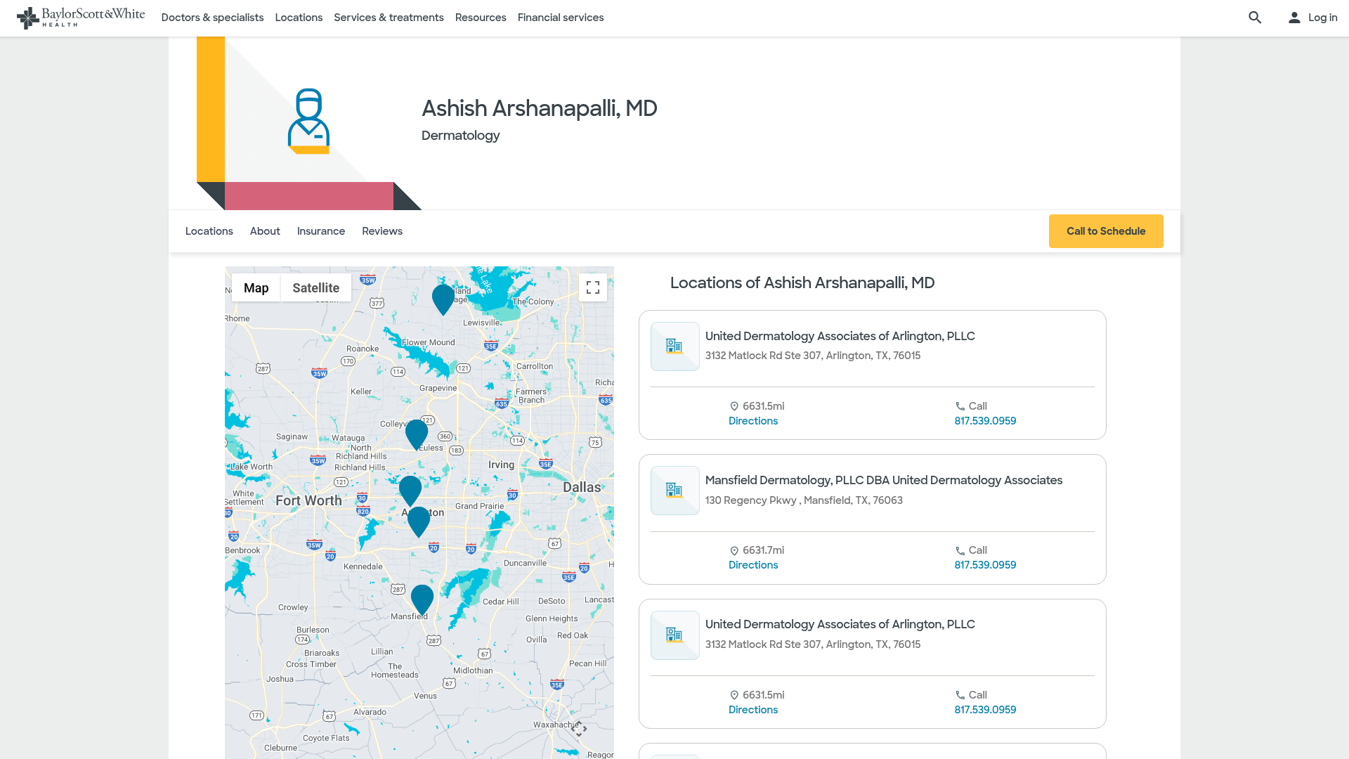The height and width of the screenshot is (759, 1349).
Task: Open the Doctors & specialists menu
Action: 212,18
